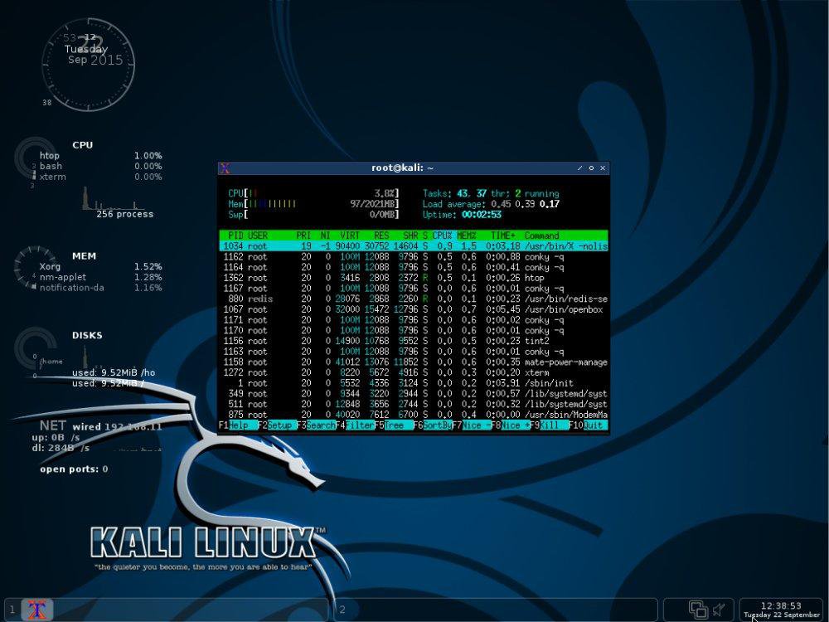Click nm-applet in conky MEM list
This screenshot has height=622, width=829.
point(62,277)
